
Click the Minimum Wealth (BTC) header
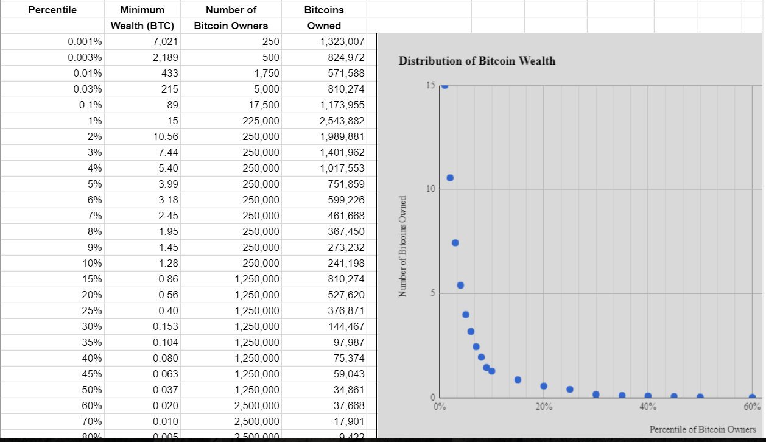coord(142,18)
